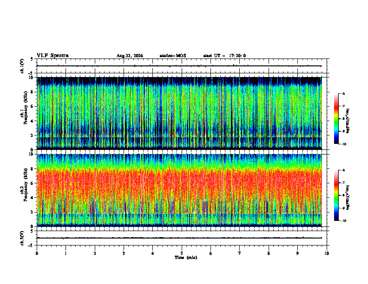
Task: Select the Time (min) axis label
Action: 186,258
